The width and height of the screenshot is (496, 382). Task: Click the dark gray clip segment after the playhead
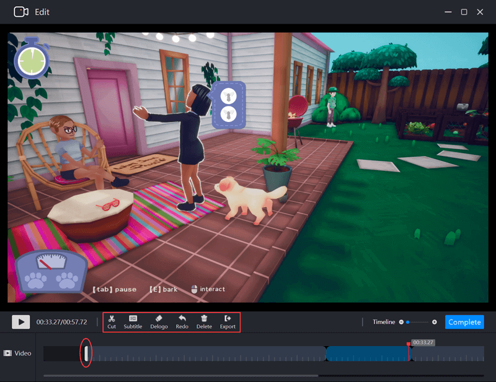pyautogui.click(x=448, y=354)
